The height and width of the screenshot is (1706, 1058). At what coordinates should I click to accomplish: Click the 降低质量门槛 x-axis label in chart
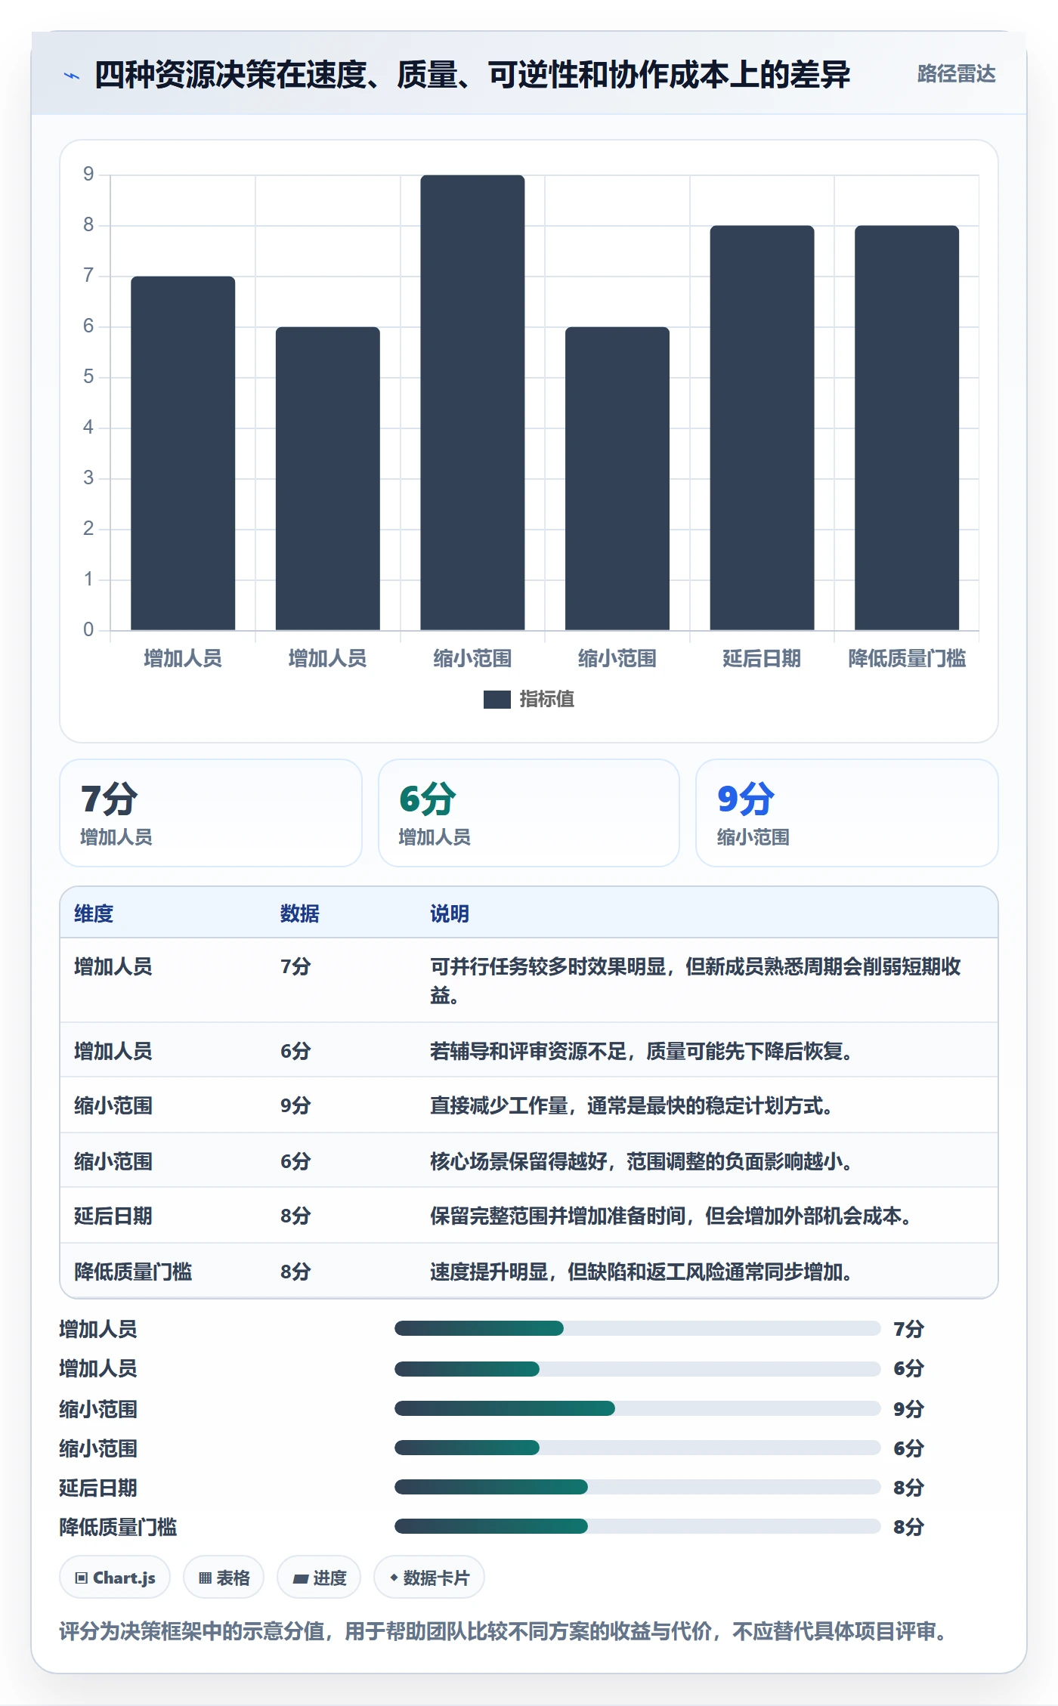[907, 658]
